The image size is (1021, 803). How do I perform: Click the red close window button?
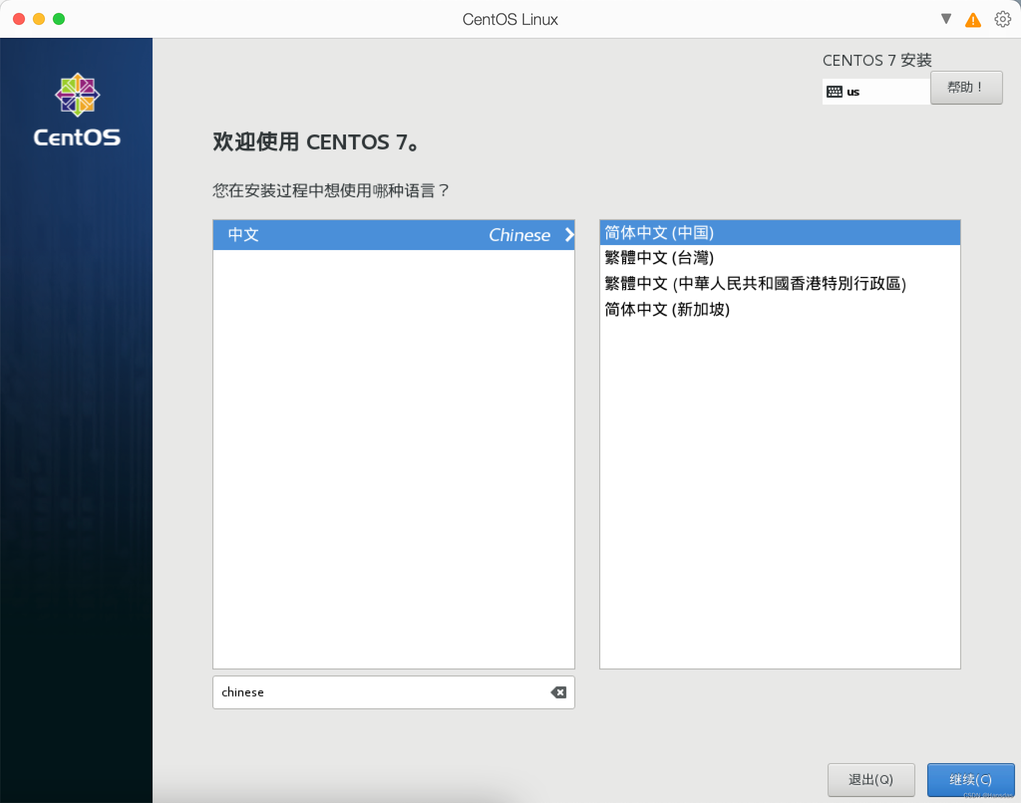click(19, 19)
